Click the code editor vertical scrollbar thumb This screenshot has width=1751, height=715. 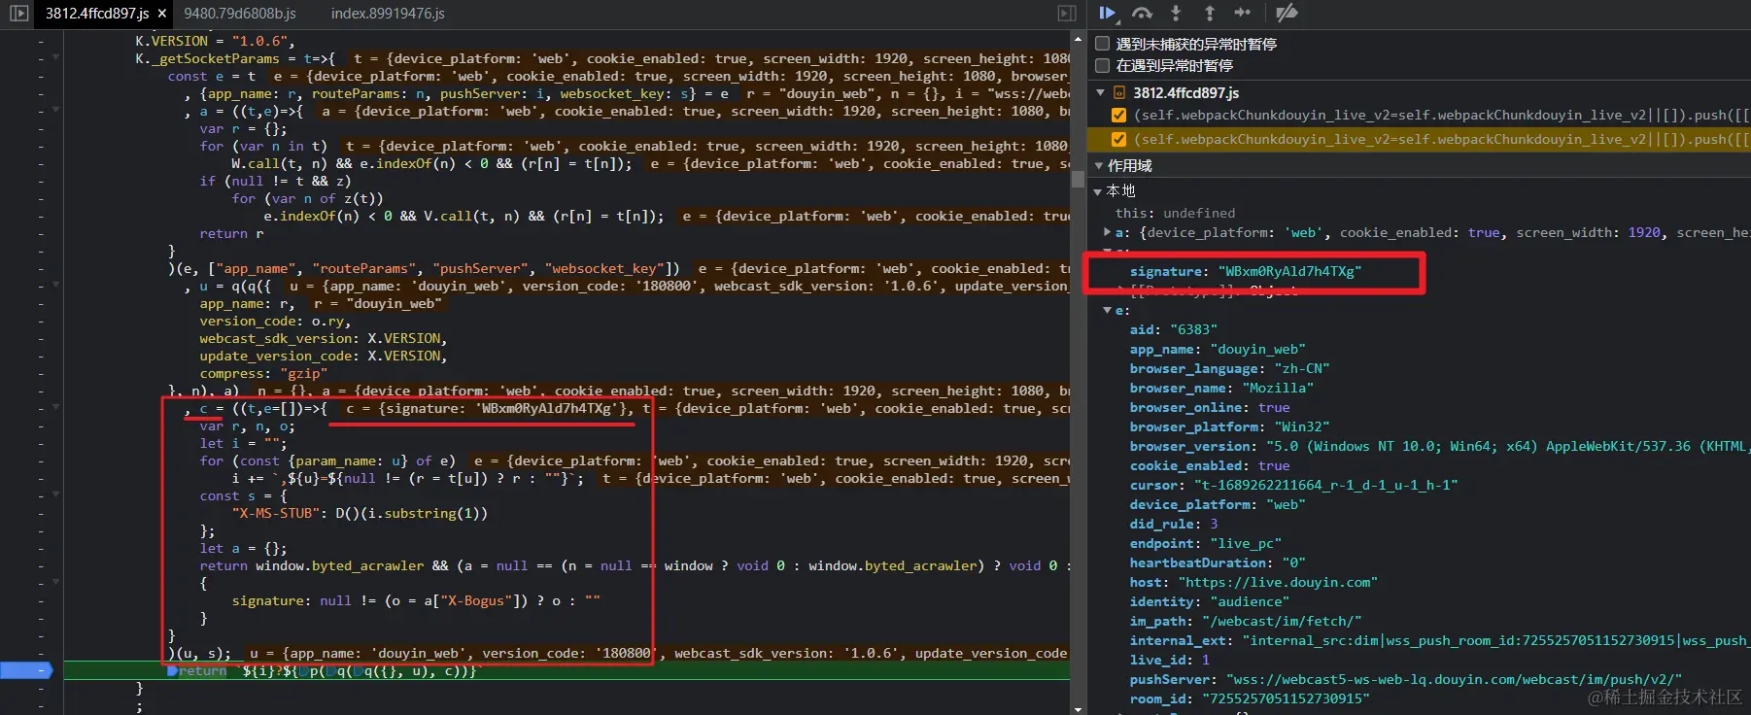click(x=1078, y=179)
